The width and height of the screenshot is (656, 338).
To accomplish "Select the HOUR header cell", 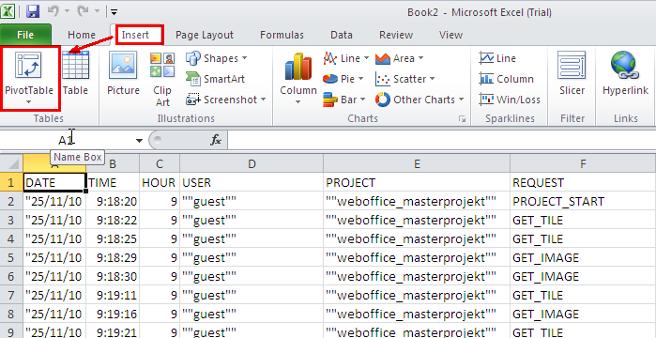I will coord(160,182).
